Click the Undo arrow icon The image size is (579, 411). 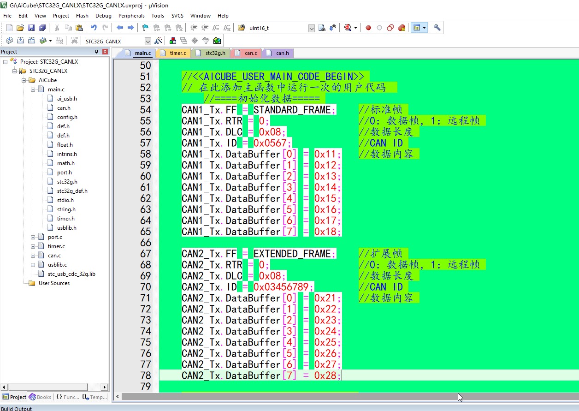coord(94,28)
